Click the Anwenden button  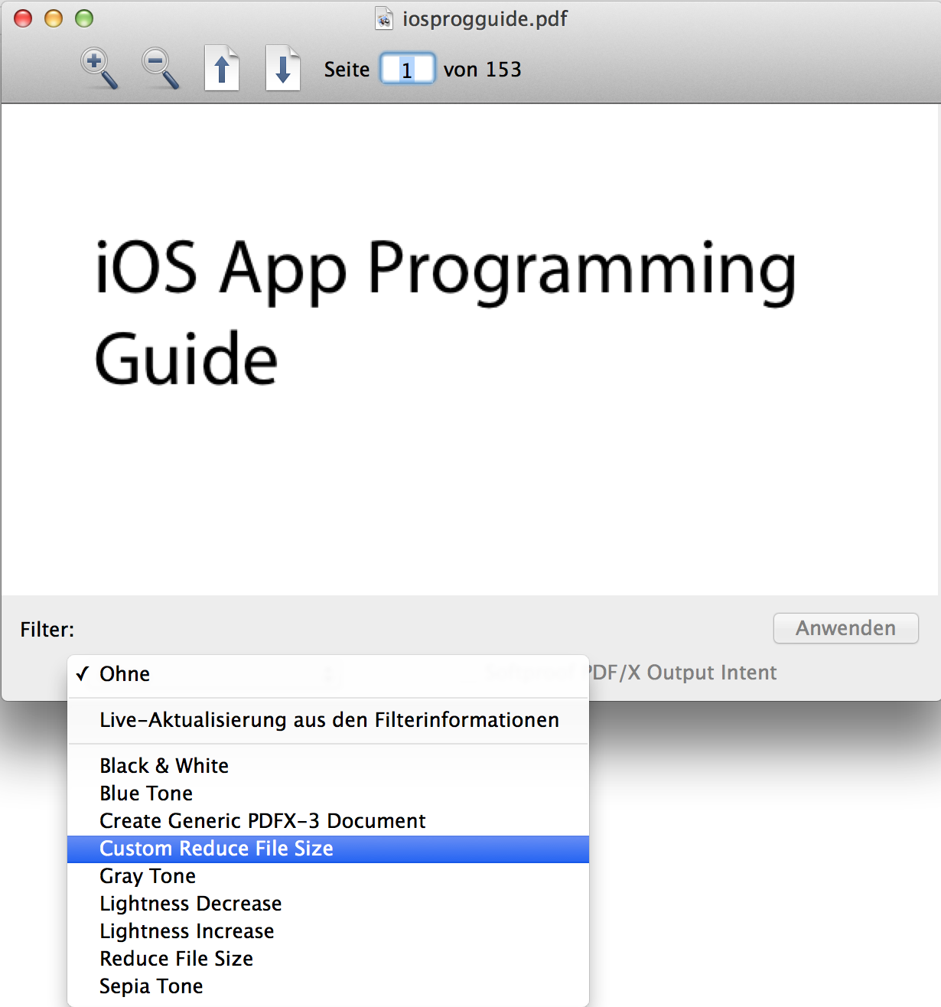pos(845,628)
